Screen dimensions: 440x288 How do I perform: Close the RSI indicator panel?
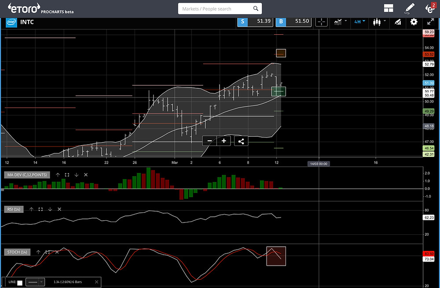(x=59, y=209)
